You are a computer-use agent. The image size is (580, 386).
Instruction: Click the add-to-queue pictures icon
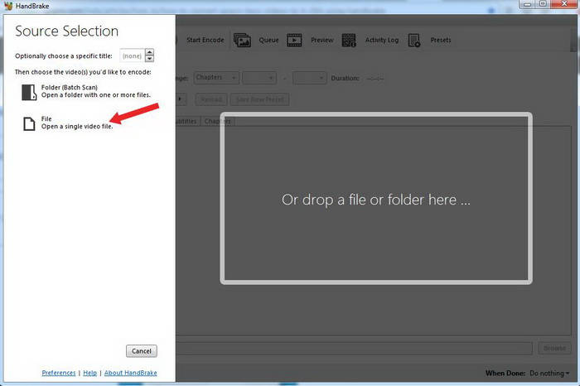(242, 40)
